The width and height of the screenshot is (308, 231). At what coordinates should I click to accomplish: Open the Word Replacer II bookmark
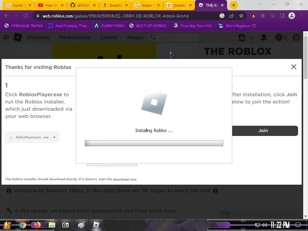tap(237, 26)
